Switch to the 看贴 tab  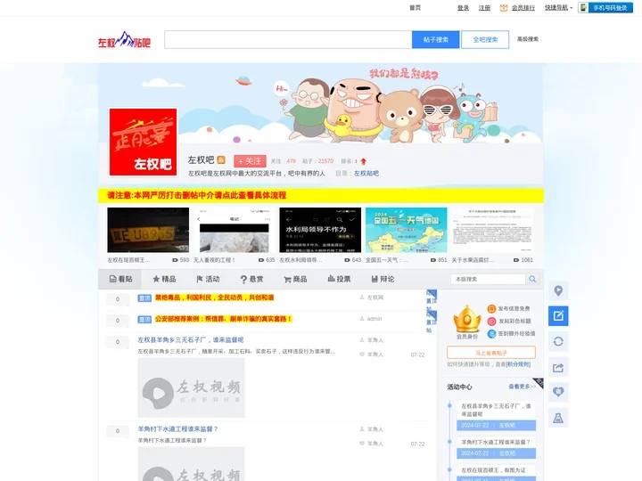[120, 279]
